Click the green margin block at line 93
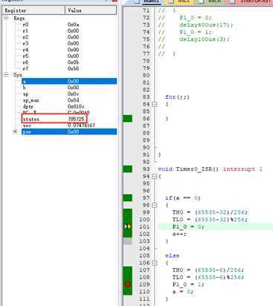The width and height of the screenshot is (273, 306). [128, 169]
